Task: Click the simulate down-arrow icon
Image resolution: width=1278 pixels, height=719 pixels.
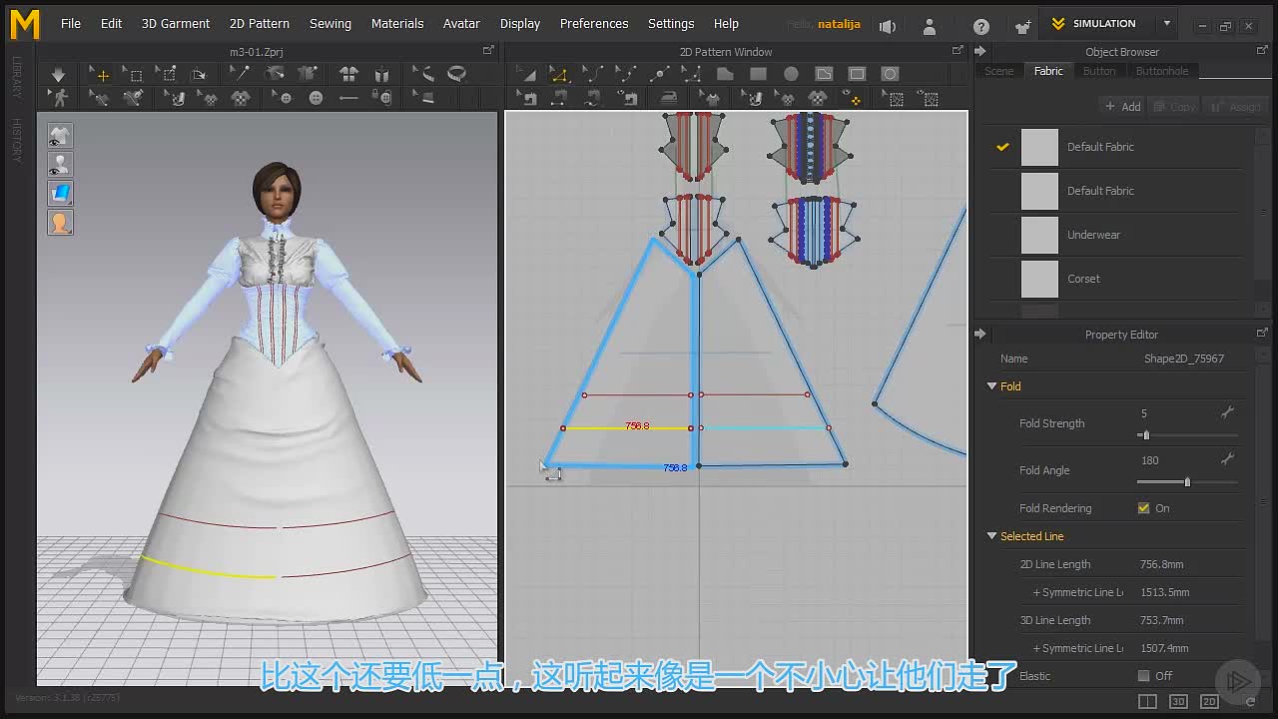Action: [58, 75]
